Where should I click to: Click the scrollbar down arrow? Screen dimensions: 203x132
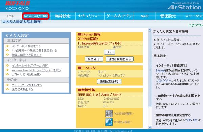pos(150,127)
